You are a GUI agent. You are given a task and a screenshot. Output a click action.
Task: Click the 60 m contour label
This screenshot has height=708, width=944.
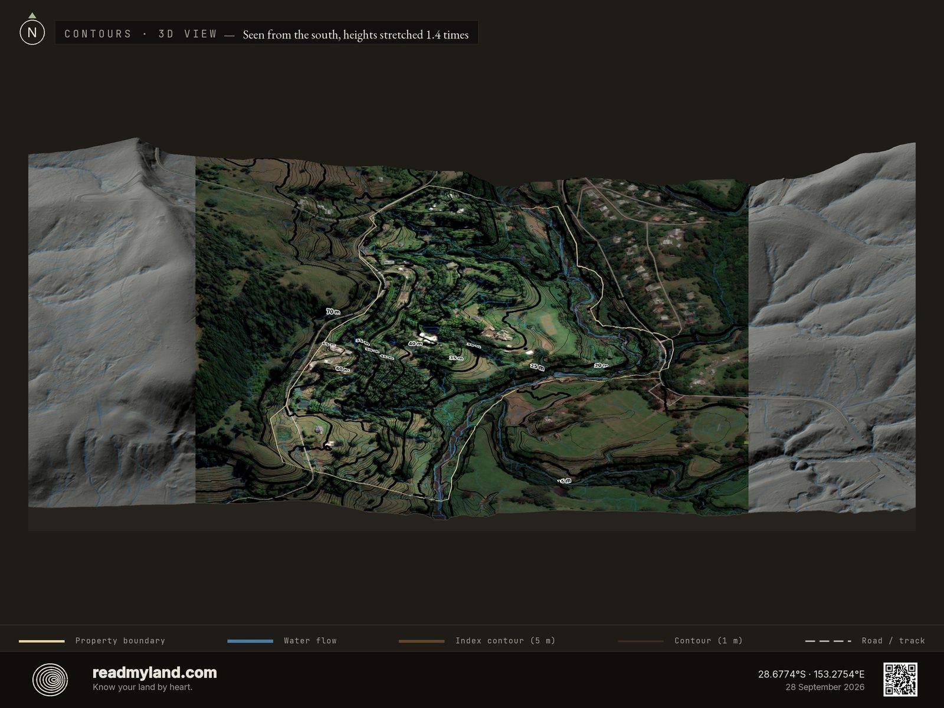coord(342,369)
